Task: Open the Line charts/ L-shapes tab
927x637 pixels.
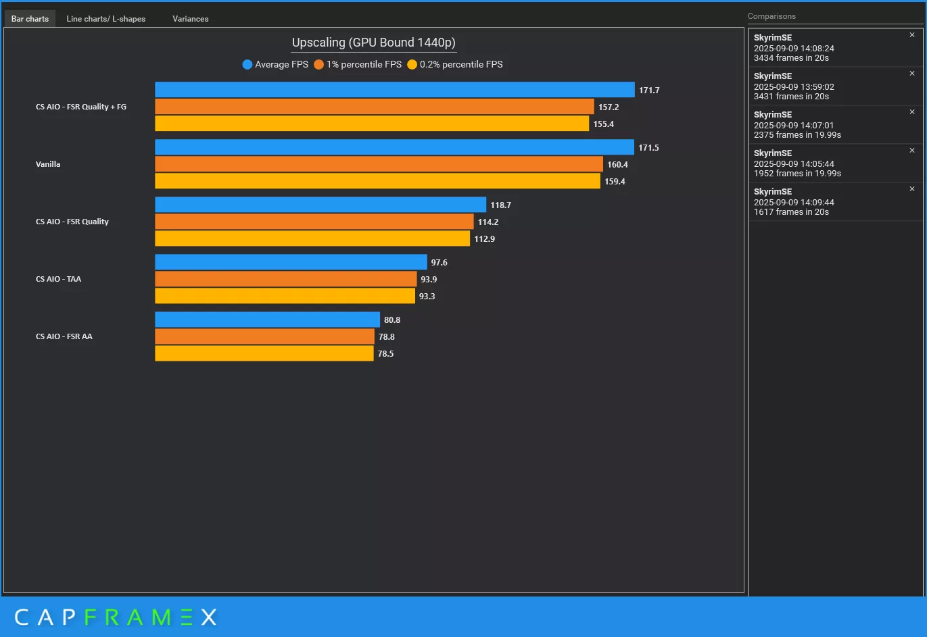Action: coord(105,19)
